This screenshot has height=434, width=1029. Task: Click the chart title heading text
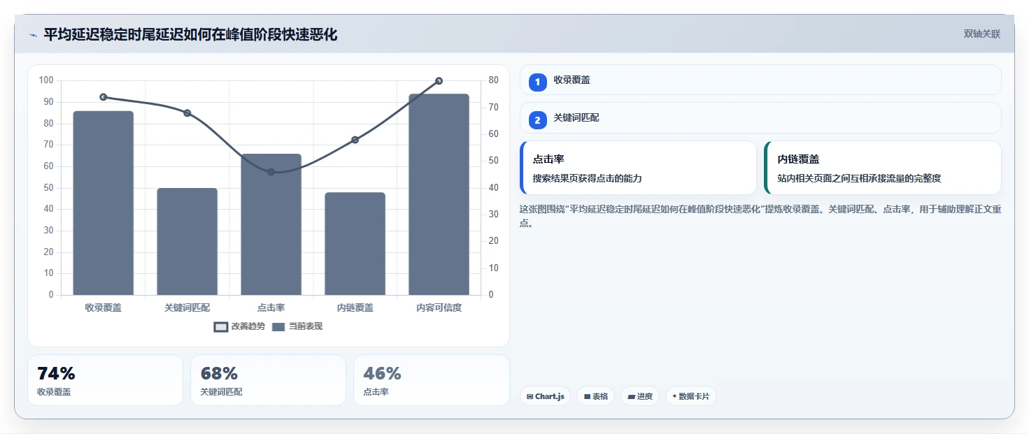(190, 35)
